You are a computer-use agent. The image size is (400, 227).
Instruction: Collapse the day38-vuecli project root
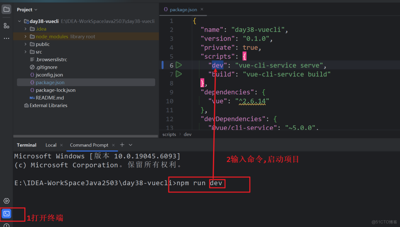(x=19, y=21)
